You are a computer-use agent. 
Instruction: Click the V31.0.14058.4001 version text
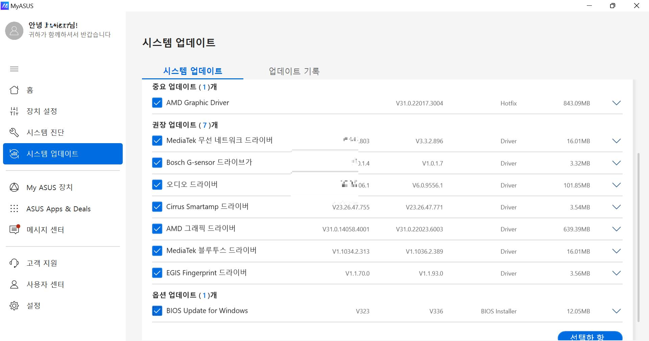click(346, 229)
